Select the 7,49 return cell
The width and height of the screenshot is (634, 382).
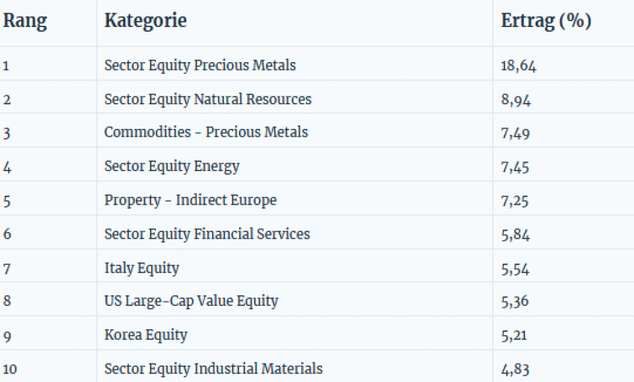tap(515, 133)
